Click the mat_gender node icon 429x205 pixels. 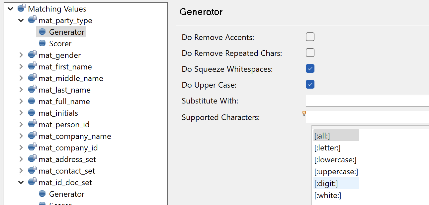point(32,55)
